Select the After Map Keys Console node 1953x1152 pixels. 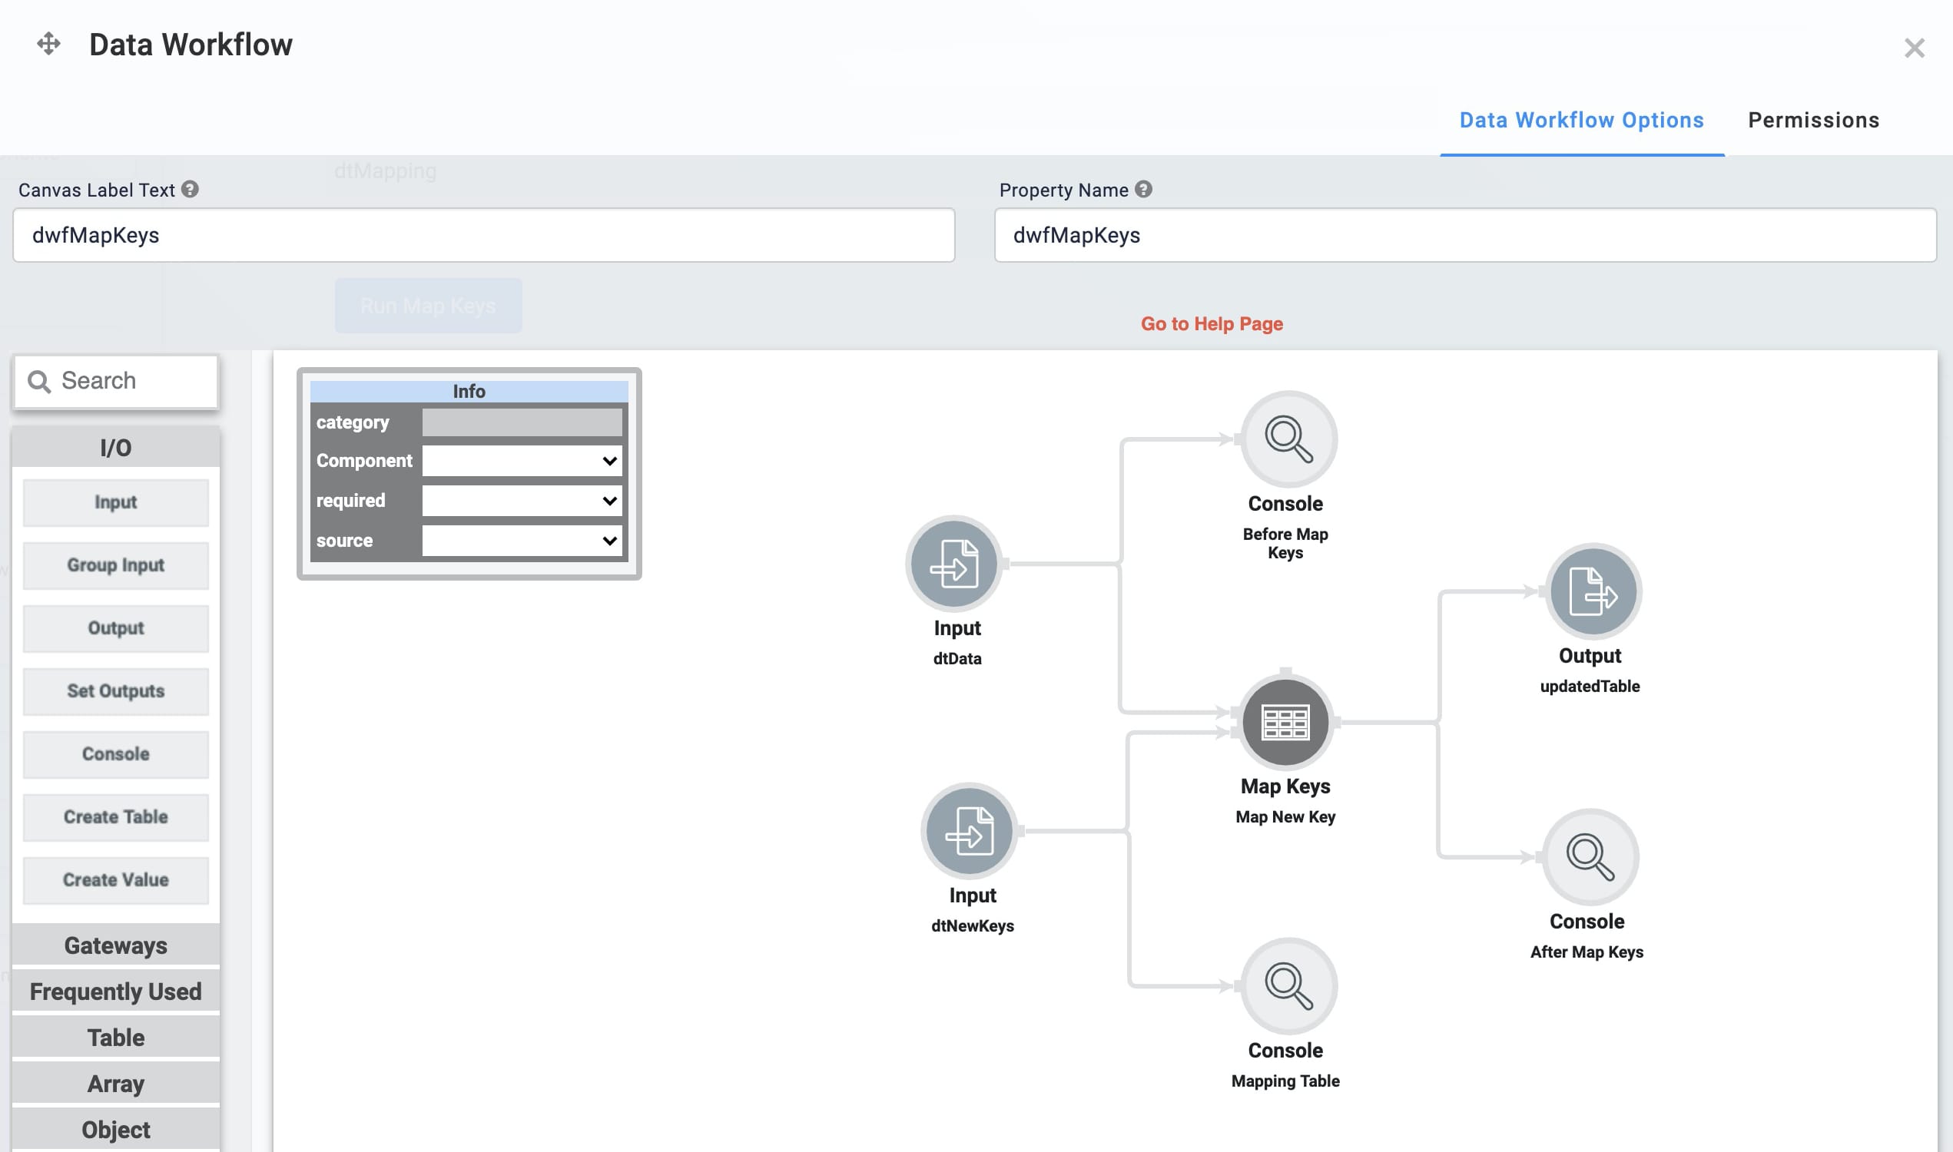point(1590,857)
